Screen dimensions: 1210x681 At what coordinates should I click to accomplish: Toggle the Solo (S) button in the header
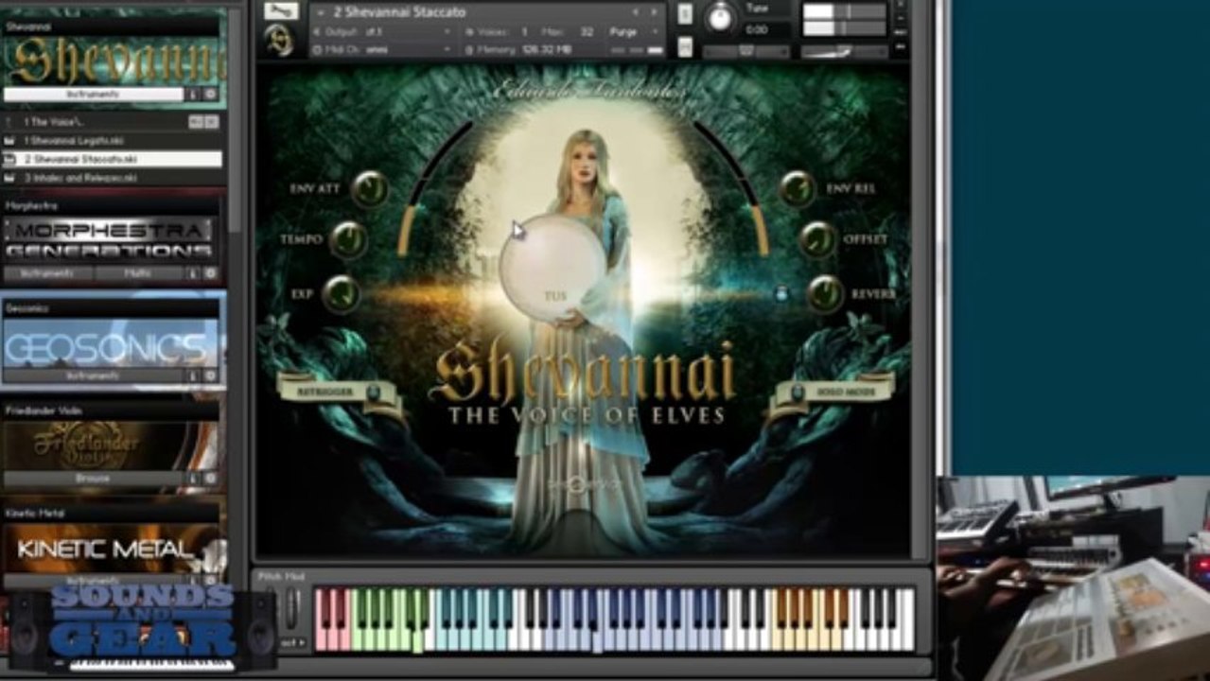[685, 13]
